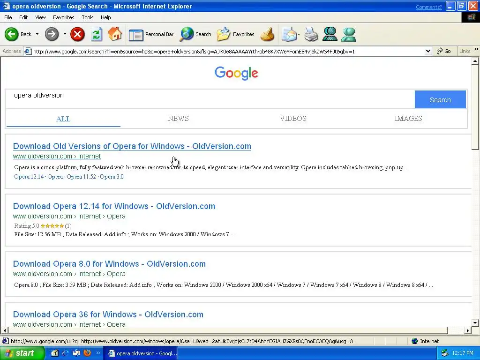Click the first Quick Launch taskbar icon
480x360 pixels.
click(55, 353)
